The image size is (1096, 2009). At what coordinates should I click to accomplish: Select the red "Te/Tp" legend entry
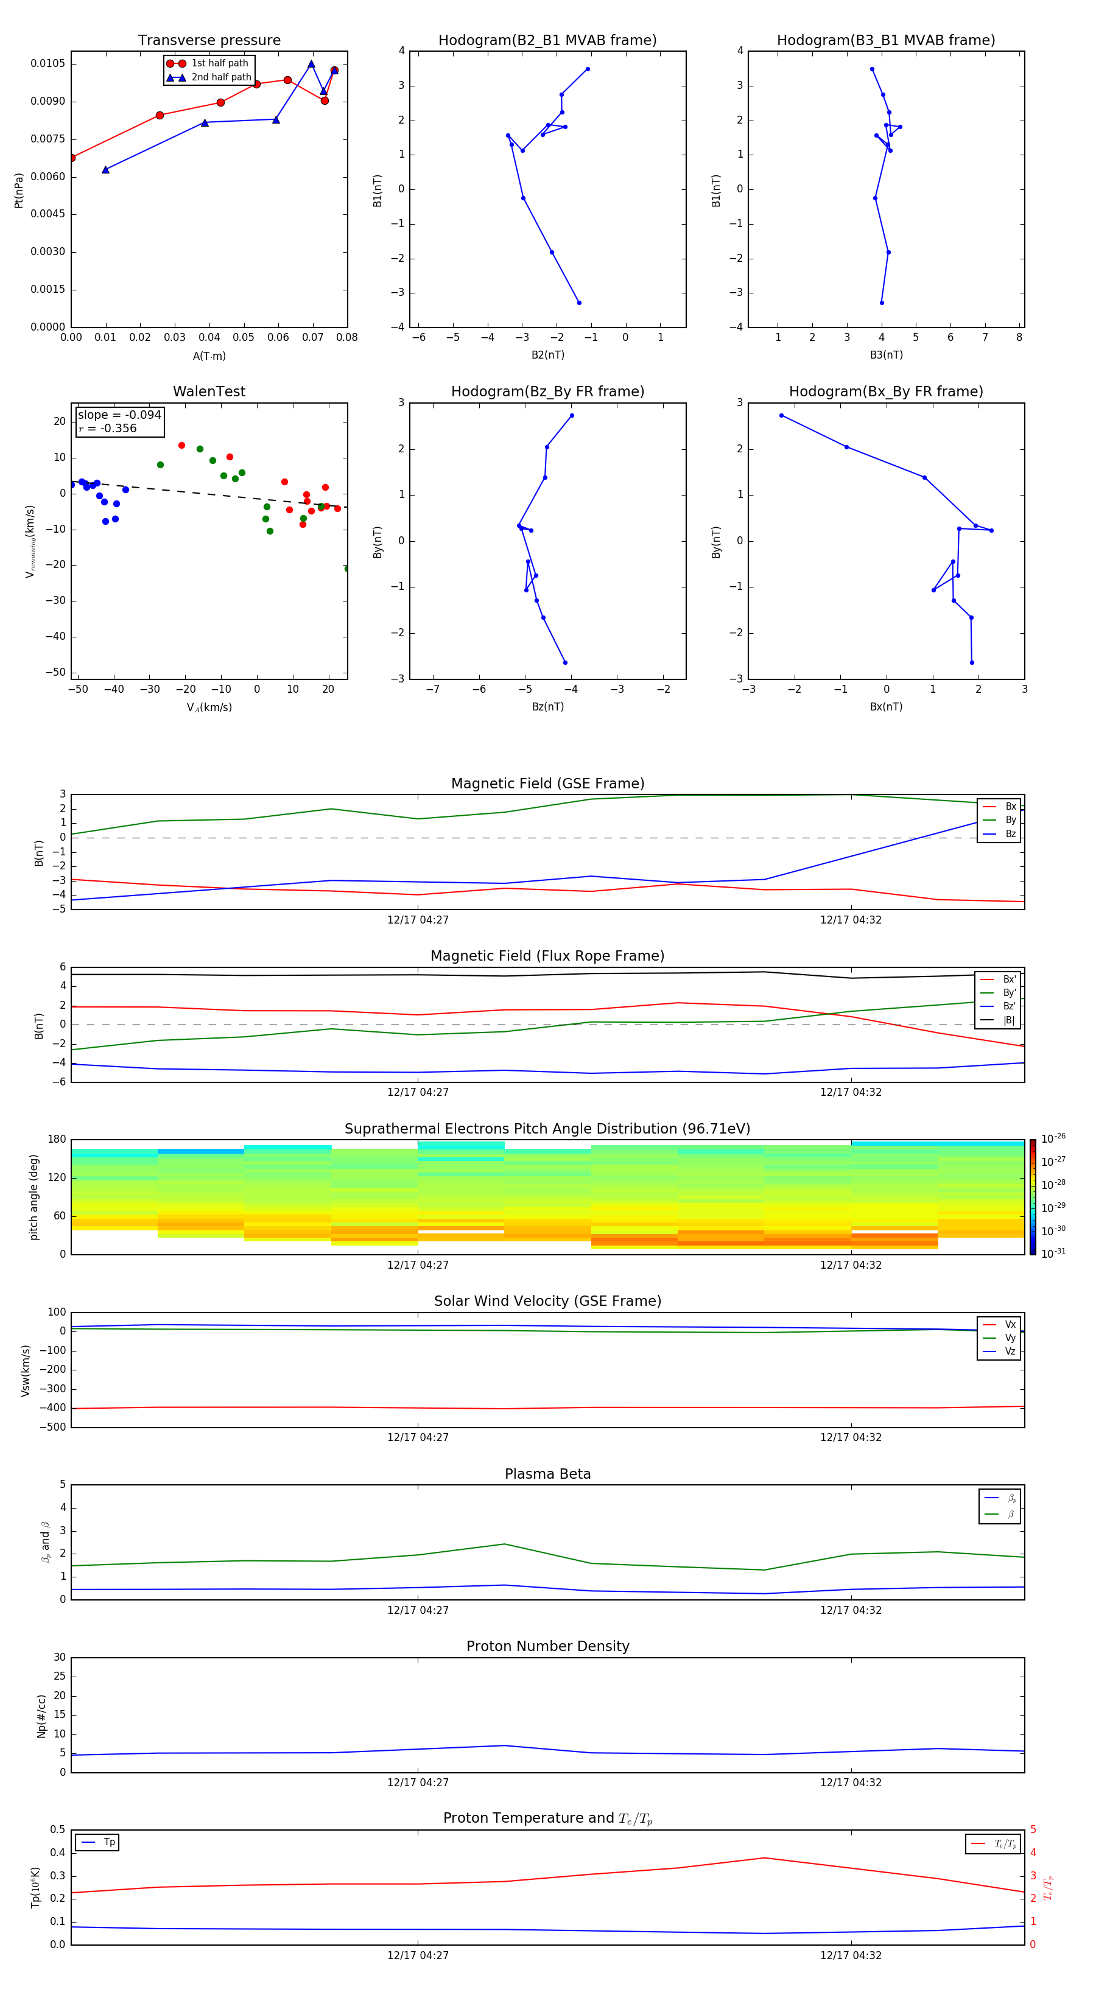(x=993, y=1843)
